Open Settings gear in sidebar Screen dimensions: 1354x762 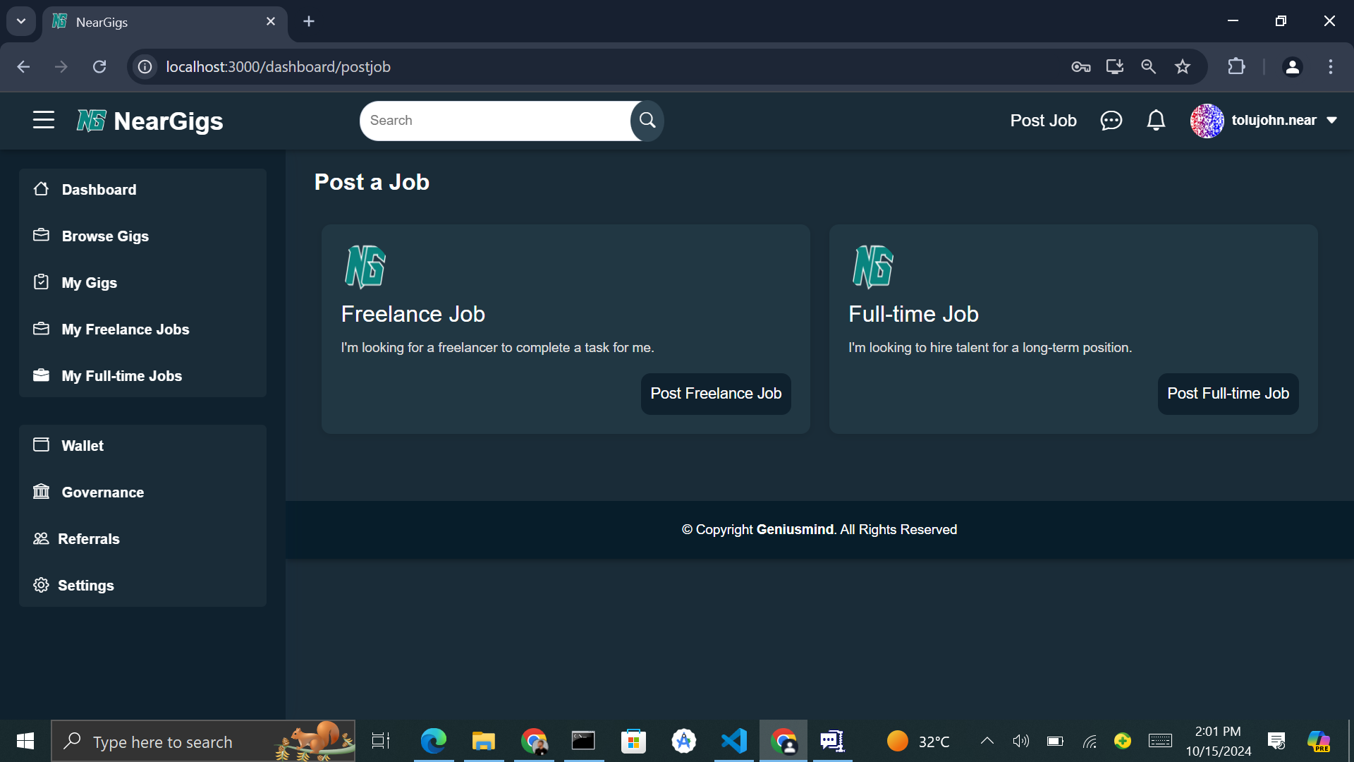pyautogui.click(x=85, y=585)
